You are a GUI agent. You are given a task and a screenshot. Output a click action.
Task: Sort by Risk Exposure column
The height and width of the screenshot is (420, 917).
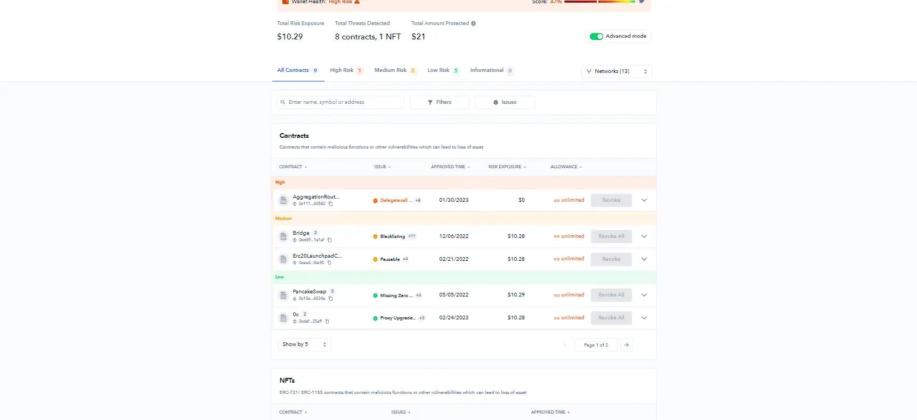pos(507,167)
